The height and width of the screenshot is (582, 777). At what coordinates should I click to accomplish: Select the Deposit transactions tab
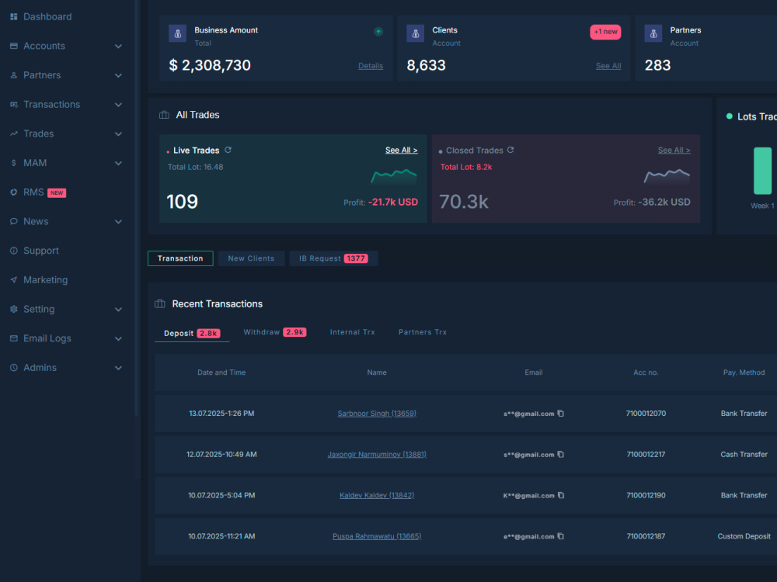192,333
